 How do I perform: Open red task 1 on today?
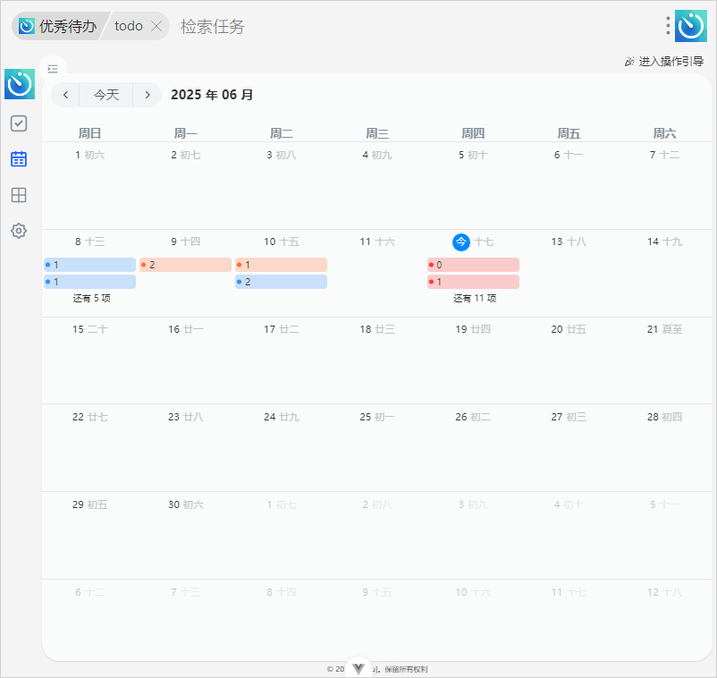(x=473, y=282)
